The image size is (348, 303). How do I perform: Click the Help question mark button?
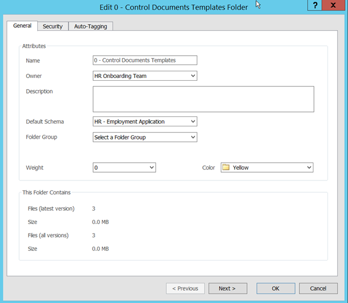tap(316, 5)
